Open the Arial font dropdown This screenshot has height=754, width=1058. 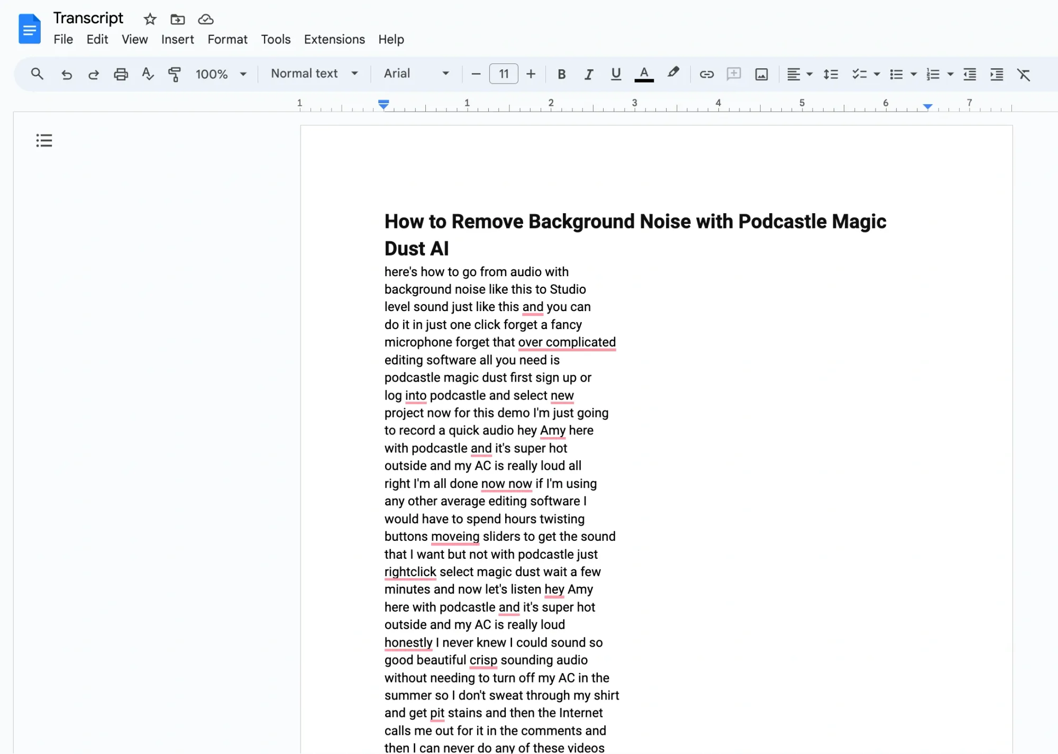click(x=416, y=74)
